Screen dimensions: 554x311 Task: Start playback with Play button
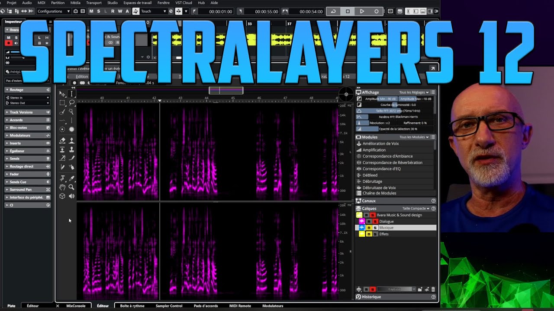pos(362,11)
